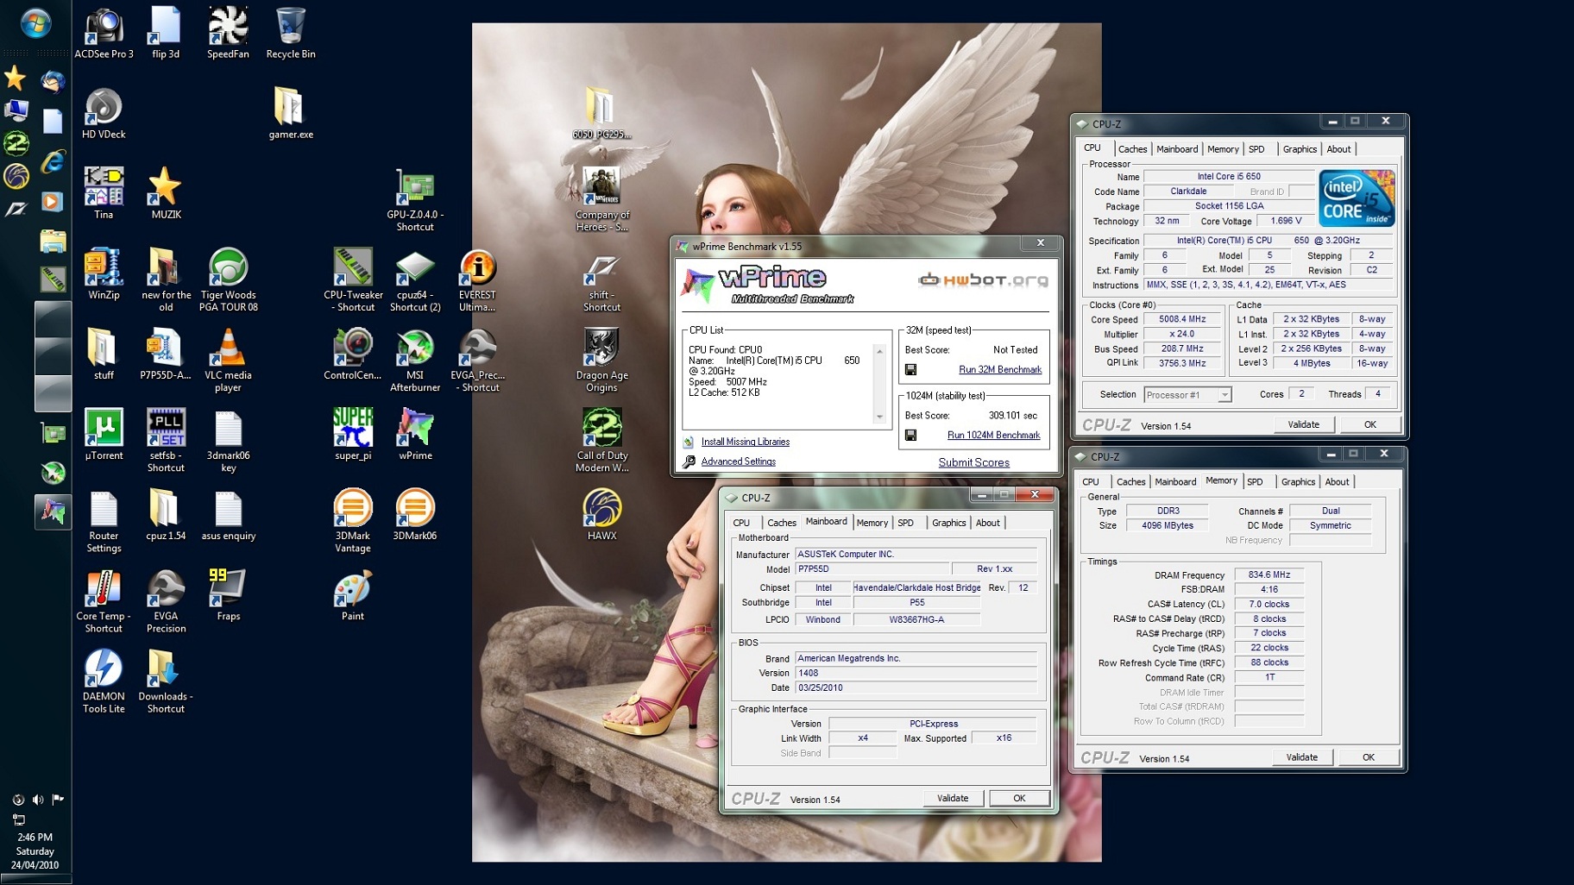Click the Windows Start orb

click(35, 23)
